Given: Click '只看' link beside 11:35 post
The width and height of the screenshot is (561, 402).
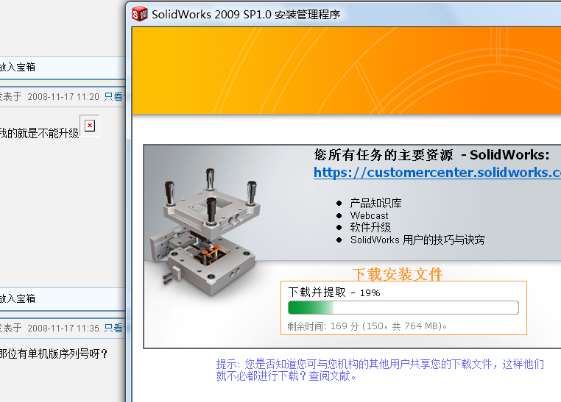Looking at the screenshot, I should click(114, 328).
